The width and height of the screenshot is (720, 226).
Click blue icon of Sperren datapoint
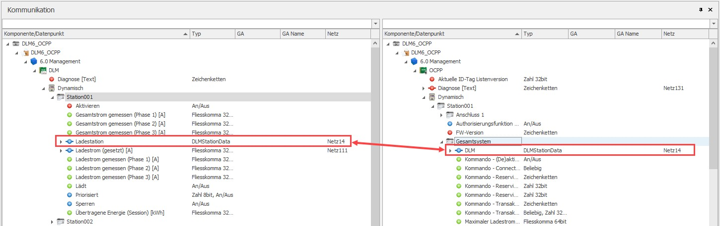70,204
